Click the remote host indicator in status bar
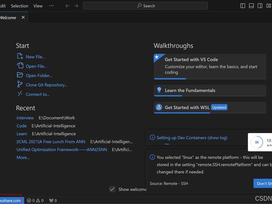The width and height of the screenshot is (272, 204). (12, 201)
